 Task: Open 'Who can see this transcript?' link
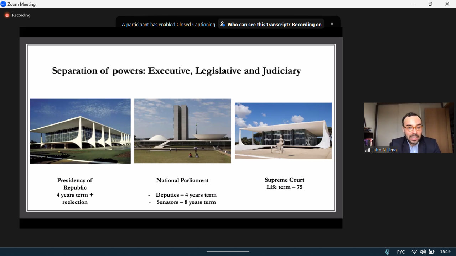tap(274, 25)
